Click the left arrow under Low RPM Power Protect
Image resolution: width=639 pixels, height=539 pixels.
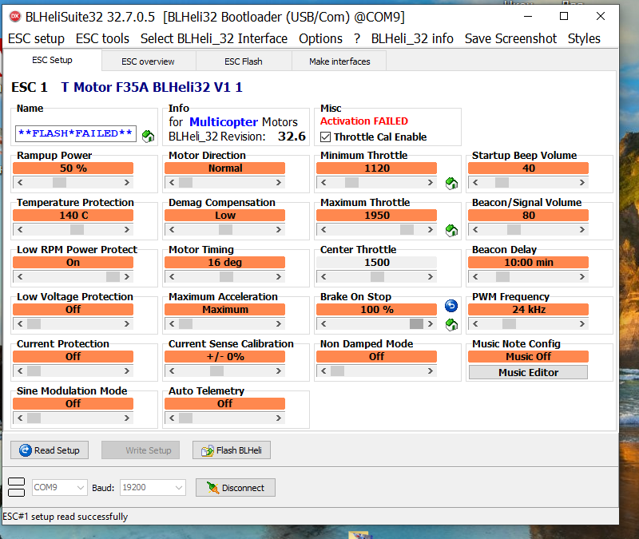20,276
